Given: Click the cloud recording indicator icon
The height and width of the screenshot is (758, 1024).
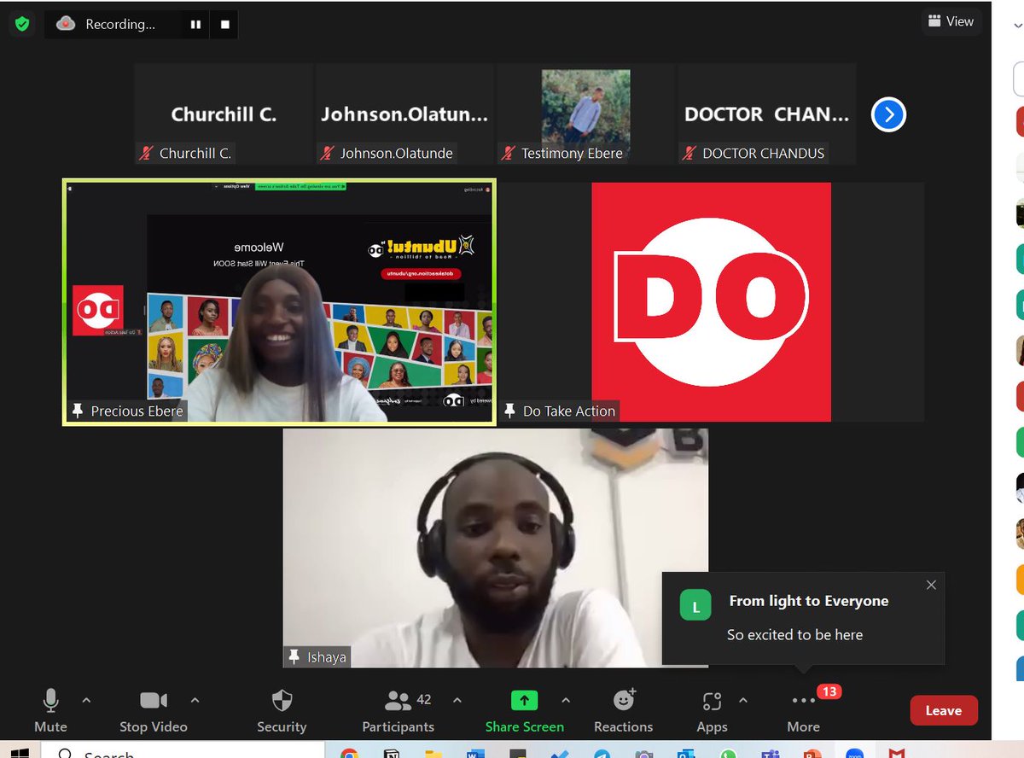Looking at the screenshot, I should (66, 24).
